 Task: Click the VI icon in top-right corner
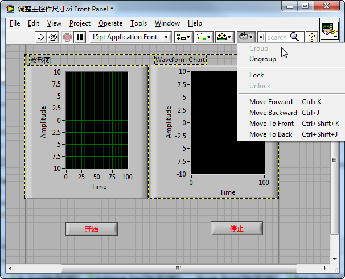(x=329, y=30)
